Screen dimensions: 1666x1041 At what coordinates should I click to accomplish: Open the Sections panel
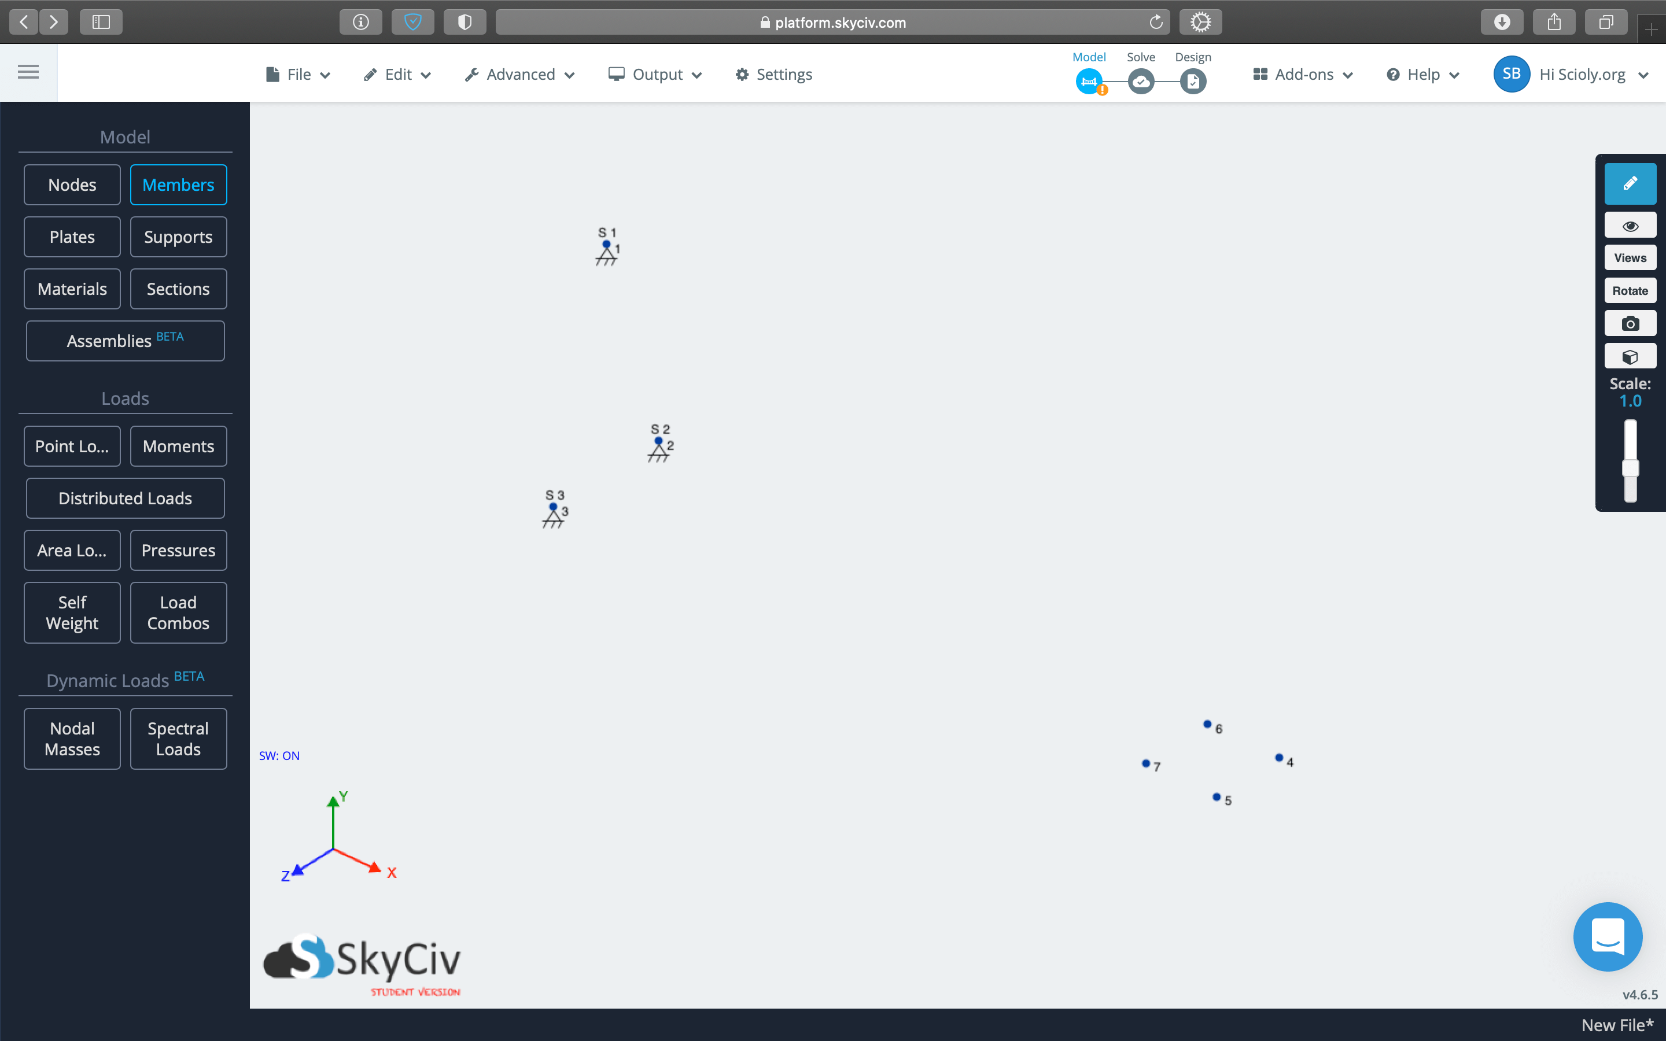pos(178,289)
